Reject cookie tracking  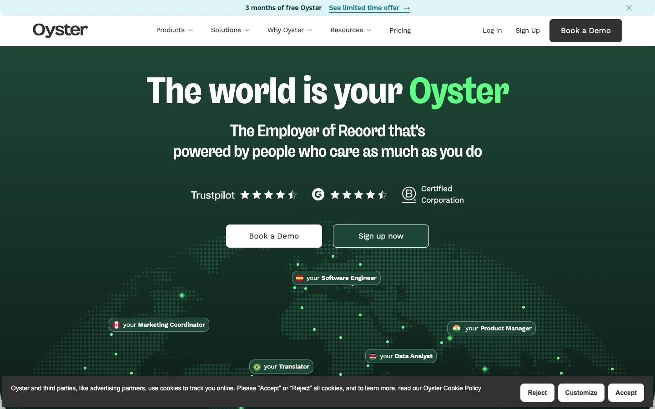click(x=537, y=393)
